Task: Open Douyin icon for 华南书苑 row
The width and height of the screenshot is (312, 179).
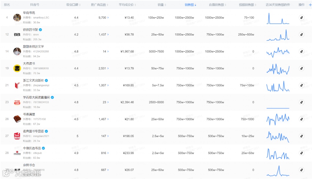Action: [301, 18]
